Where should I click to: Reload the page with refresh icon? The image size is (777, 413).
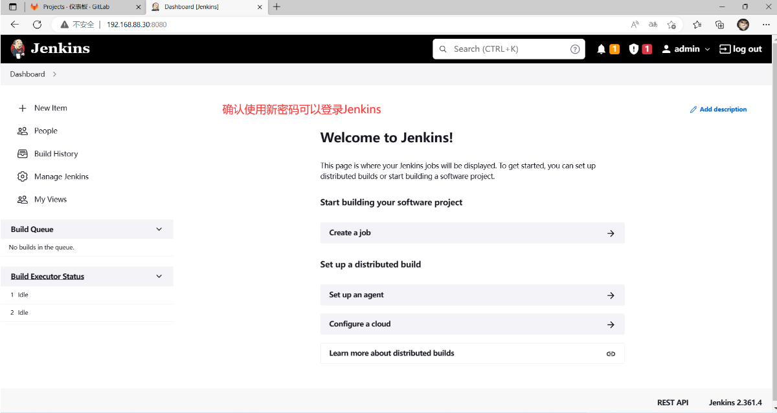tap(37, 25)
